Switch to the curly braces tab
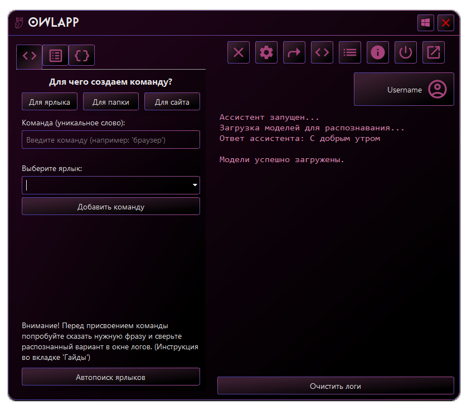467x405 pixels. [82, 56]
